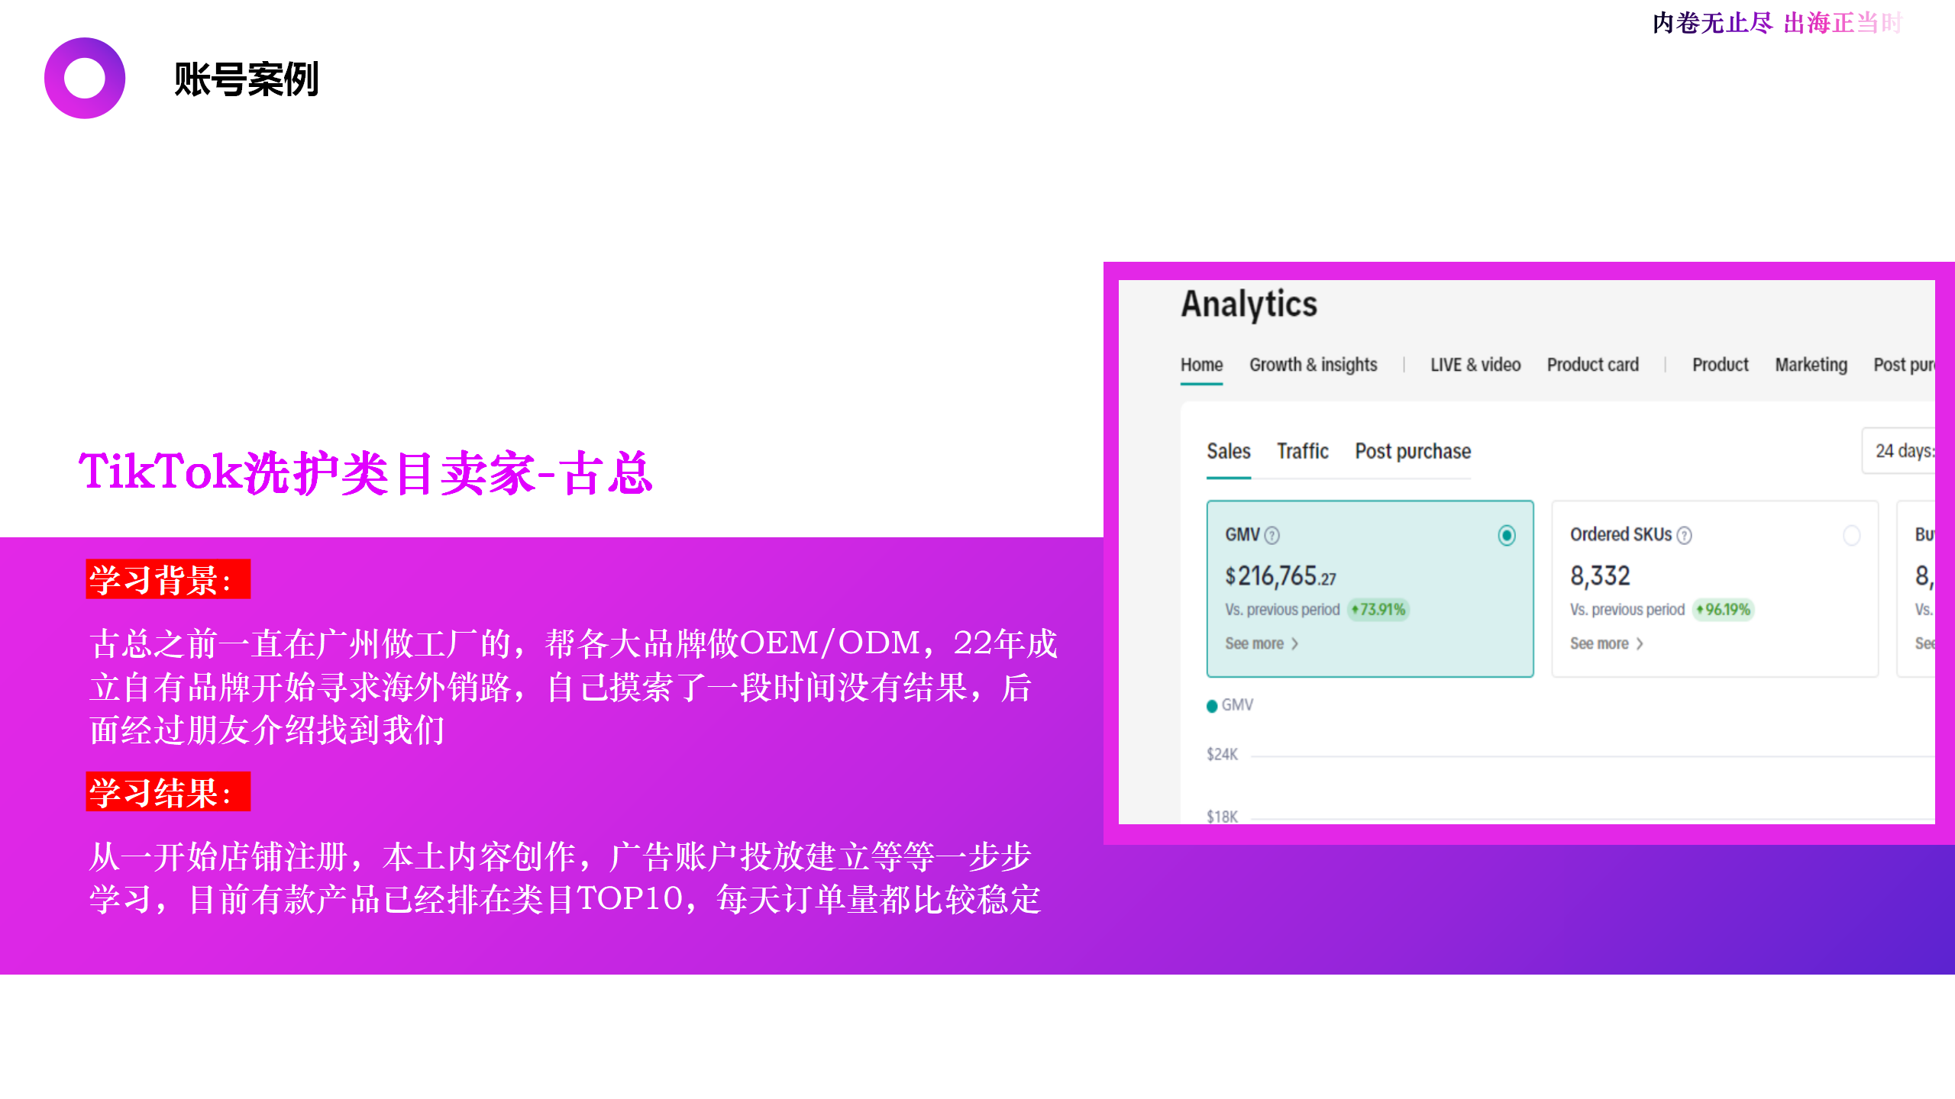Click the 学习结果 red label
The width and height of the screenshot is (1955, 1099).
168,793
